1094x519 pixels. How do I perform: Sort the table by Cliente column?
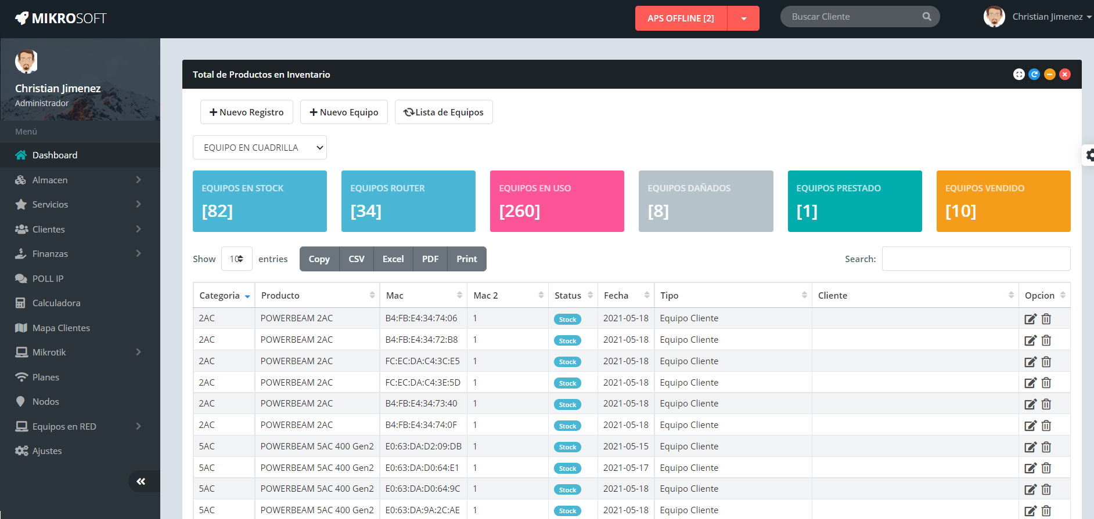pos(915,295)
